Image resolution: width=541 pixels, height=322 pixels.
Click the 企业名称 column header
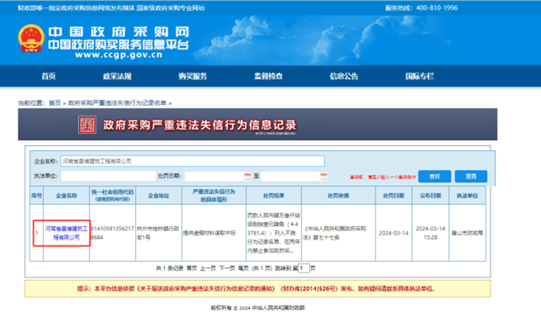coord(66,195)
